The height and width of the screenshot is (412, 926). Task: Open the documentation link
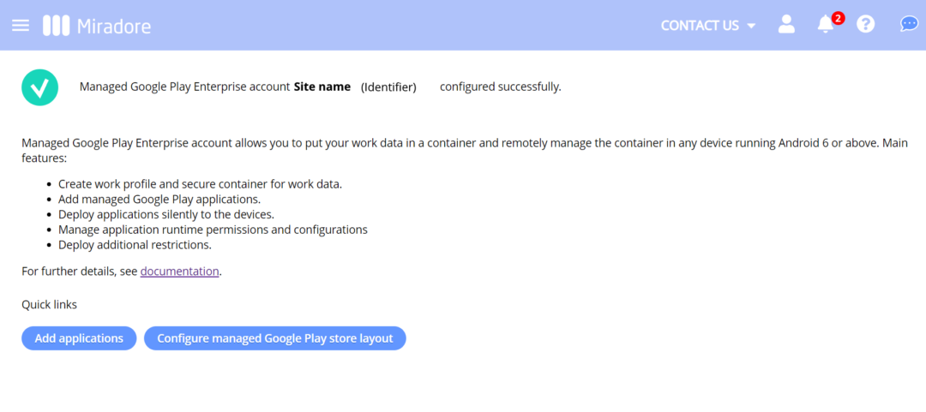tap(179, 272)
